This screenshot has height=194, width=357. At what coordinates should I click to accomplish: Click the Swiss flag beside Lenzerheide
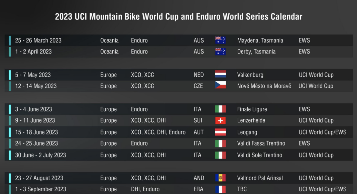click(x=220, y=120)
